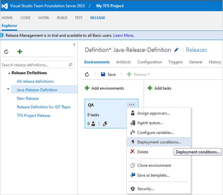The height and width of the screenshot is (195, 223).
Task: Expand the Java-Release-Definition dropdown arrow
Action: (8, 89)
